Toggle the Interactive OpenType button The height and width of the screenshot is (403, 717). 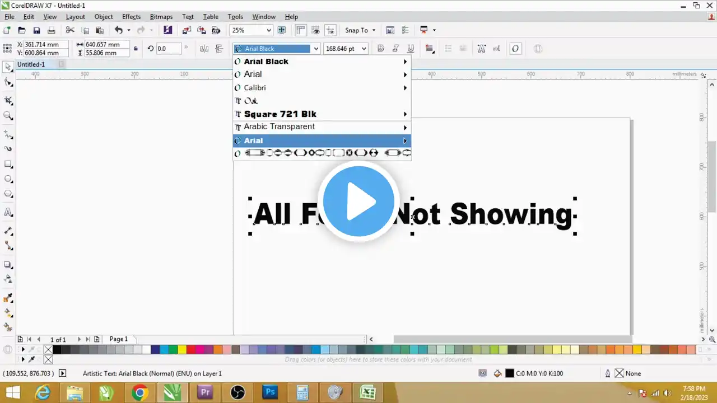pos(515,49)
